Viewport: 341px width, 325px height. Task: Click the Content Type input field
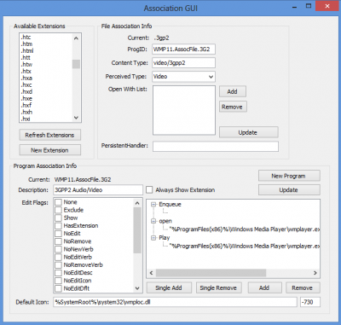pos(183,63)
